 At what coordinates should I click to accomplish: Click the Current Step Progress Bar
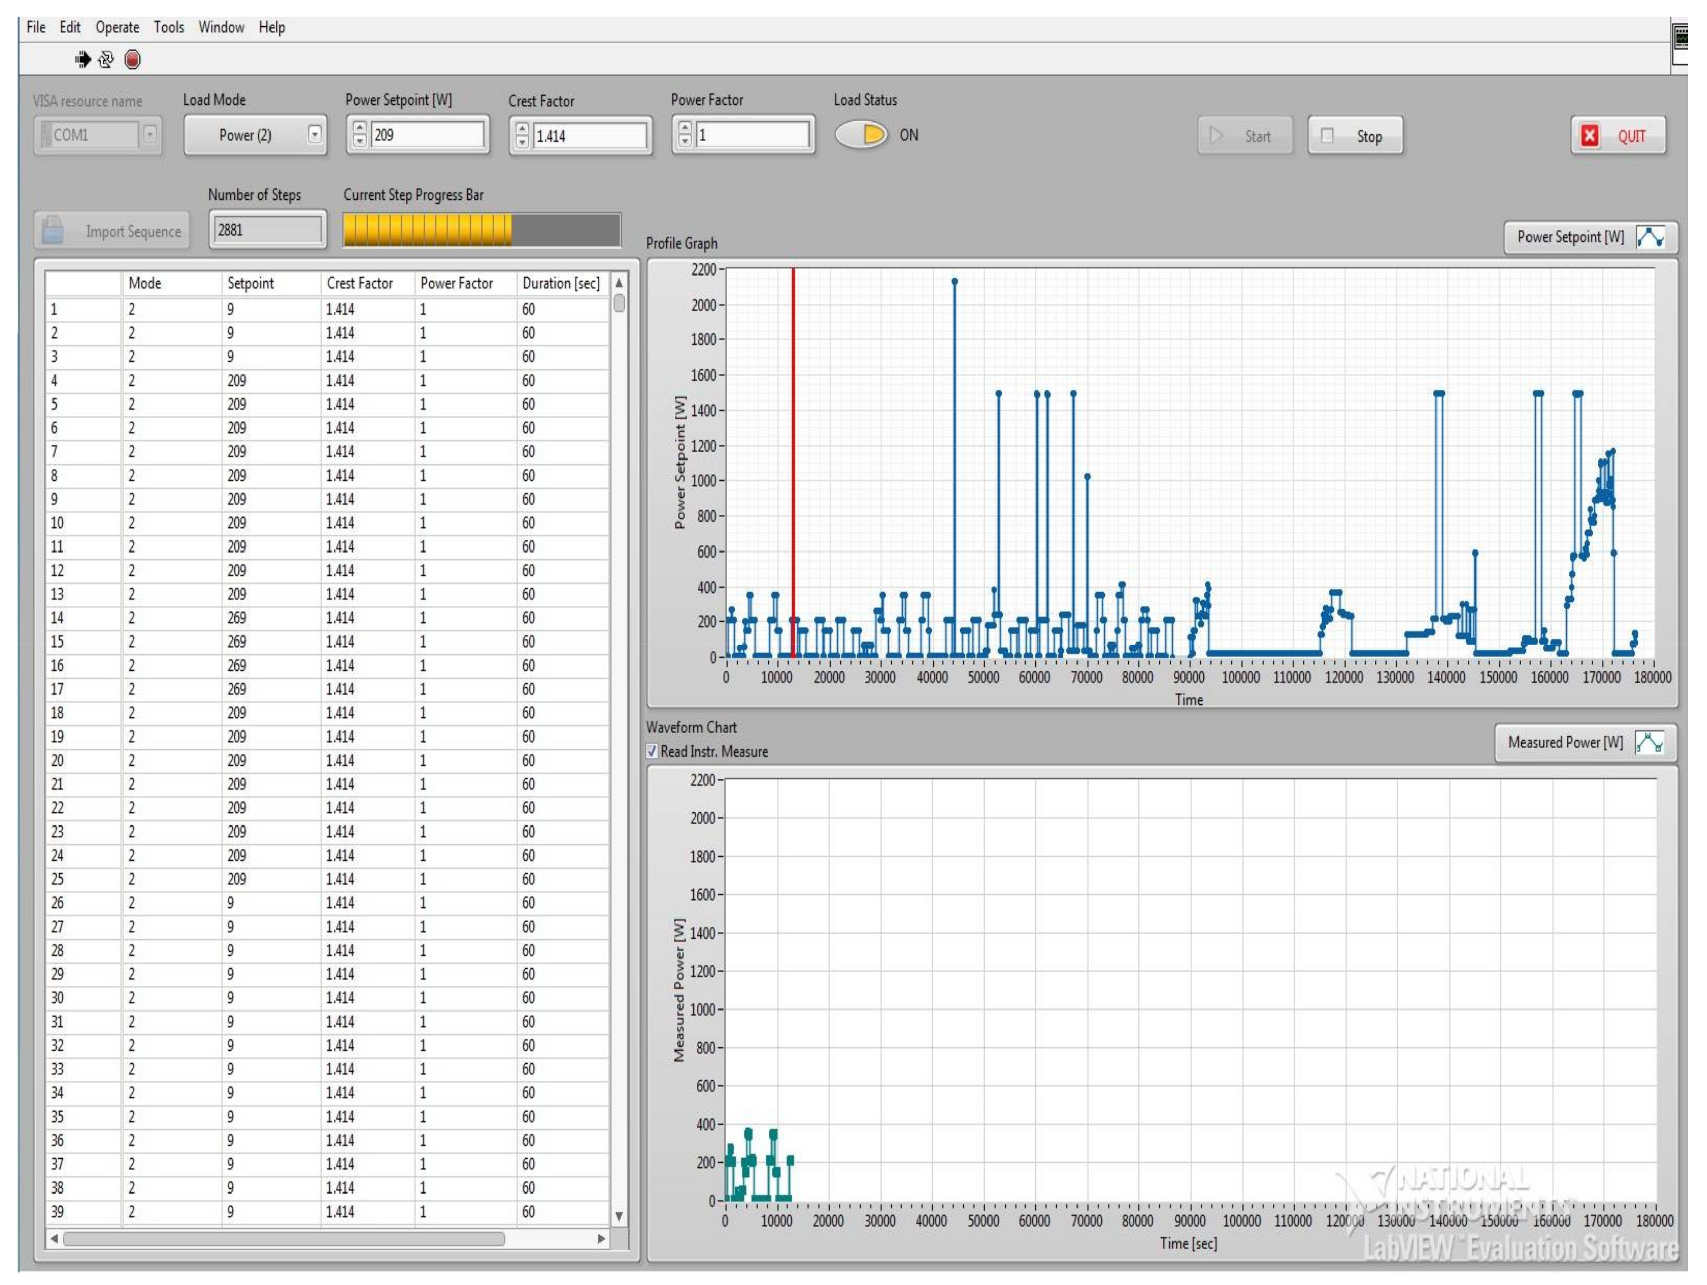pyautogui.click(x=482, y=230)
